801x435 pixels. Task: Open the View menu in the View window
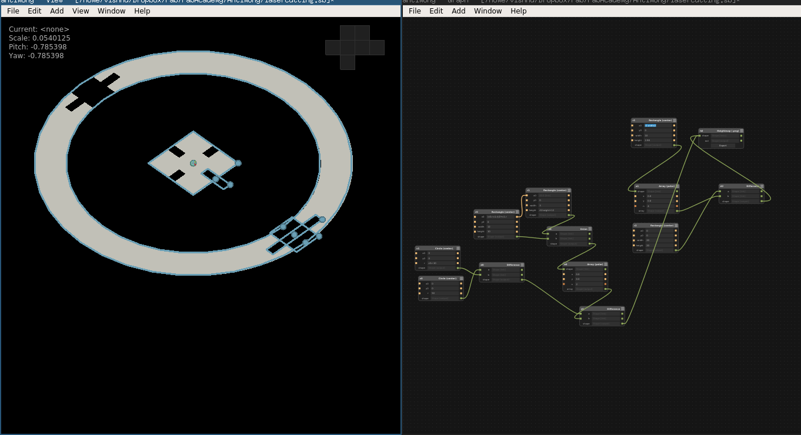tap(81, 11)
